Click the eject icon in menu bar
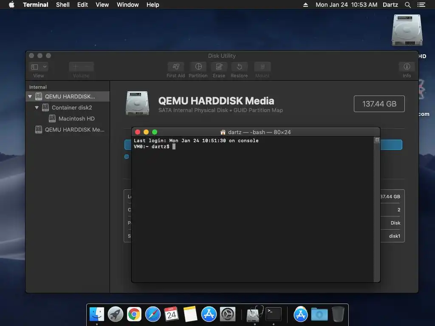 click(x=305, y=5)
